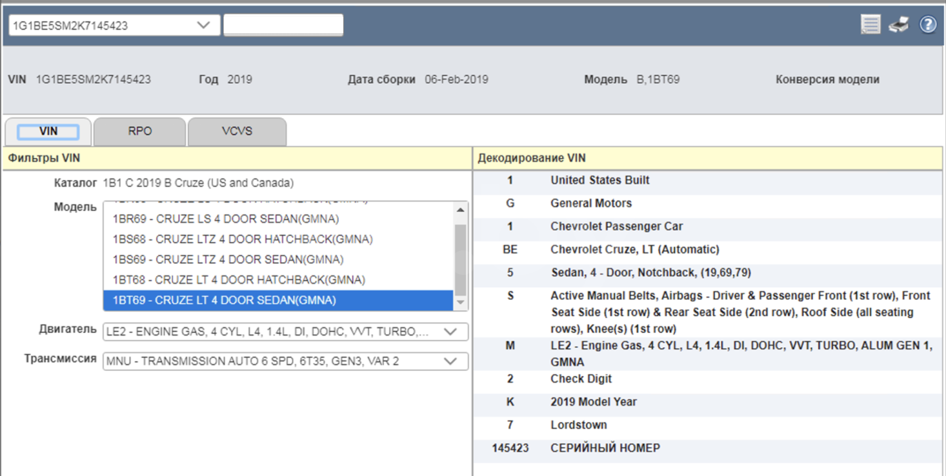Viewport: 946px width, 476px height.
Task: Open the RPO tab
Action: pos(140,131)
